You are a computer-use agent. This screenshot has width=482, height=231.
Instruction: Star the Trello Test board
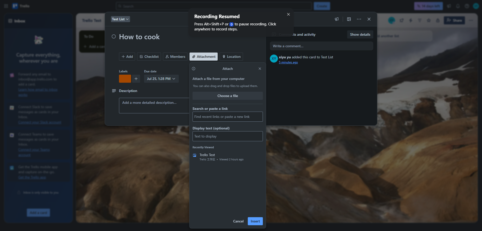(429, 20)
